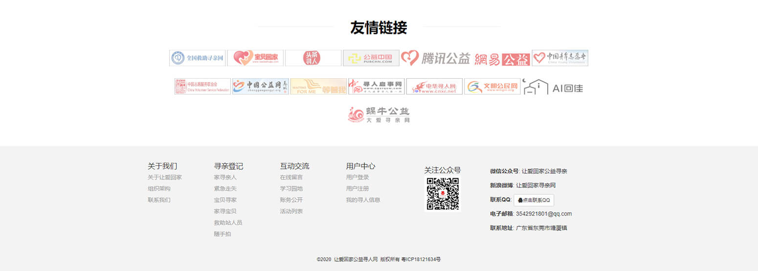Visit the 中国公益网 logo link
This screenshot has width=758, height=271.
(x=260, y=87)
